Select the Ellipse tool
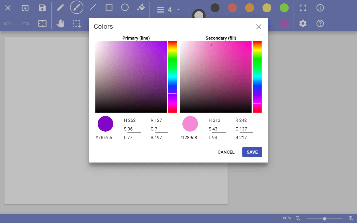Screen dimensions: 357x223 tap(125, 8)
